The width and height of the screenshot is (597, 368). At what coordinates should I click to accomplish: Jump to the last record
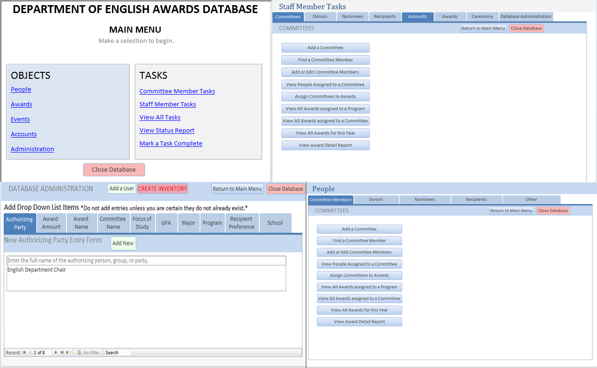[x=62, y=353]
